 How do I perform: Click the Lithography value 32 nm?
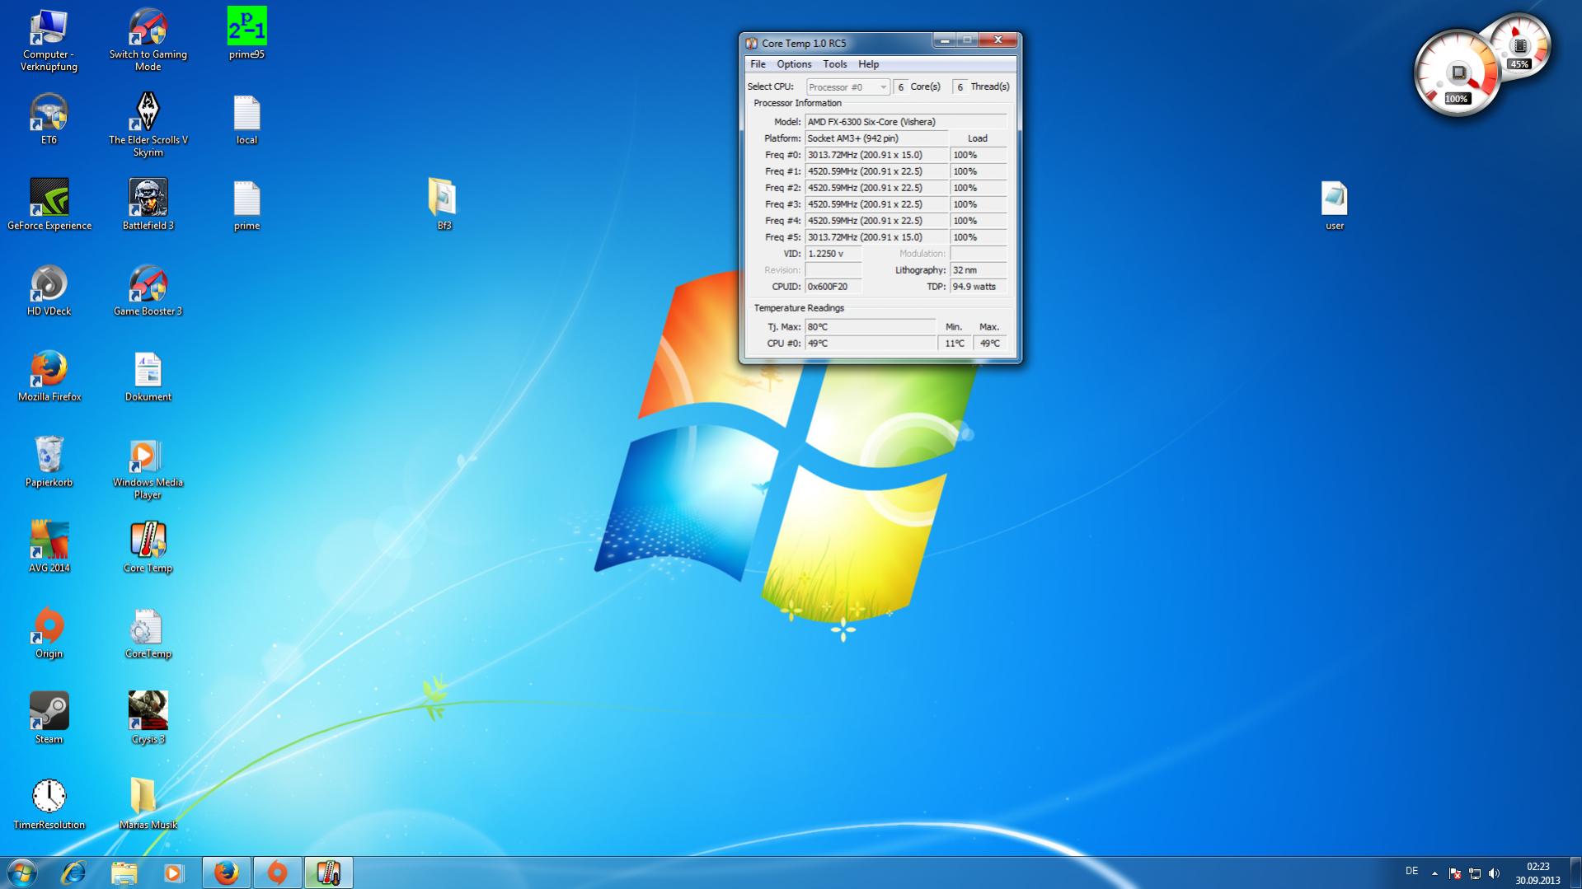[x=978, y=270]
